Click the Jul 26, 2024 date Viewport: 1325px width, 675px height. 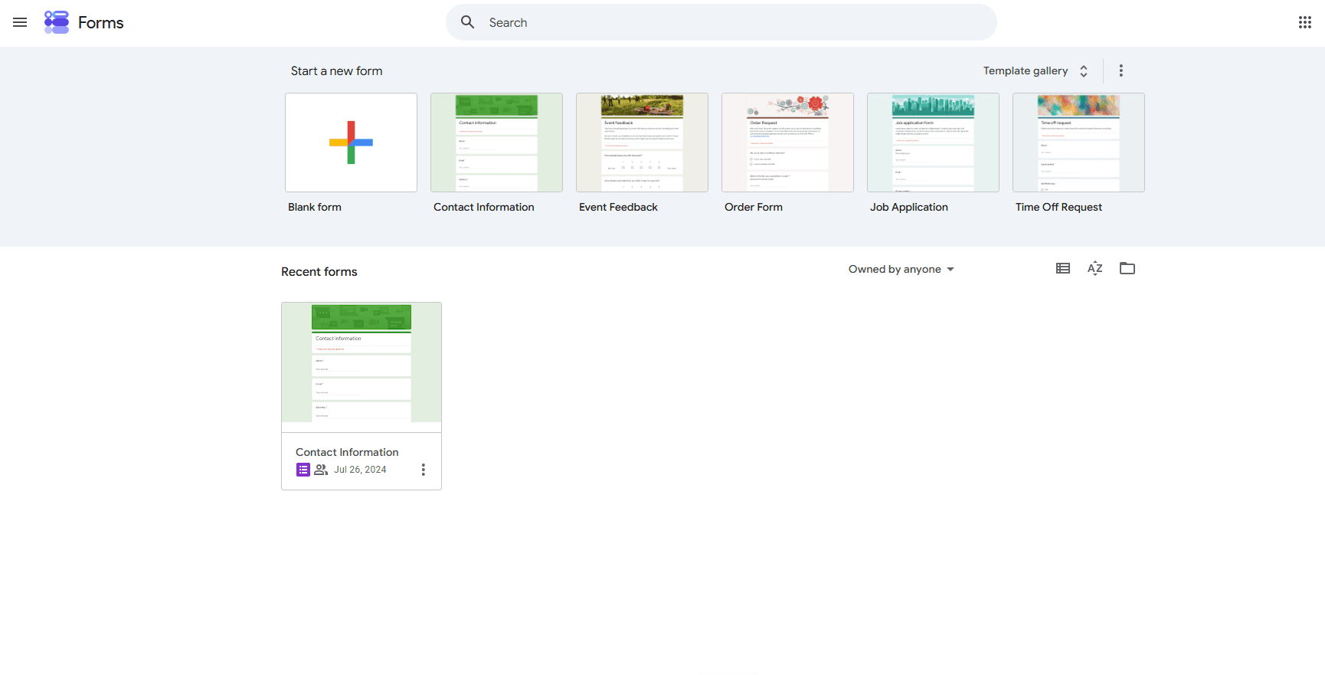pyautogui.click(x=360, y=470)
